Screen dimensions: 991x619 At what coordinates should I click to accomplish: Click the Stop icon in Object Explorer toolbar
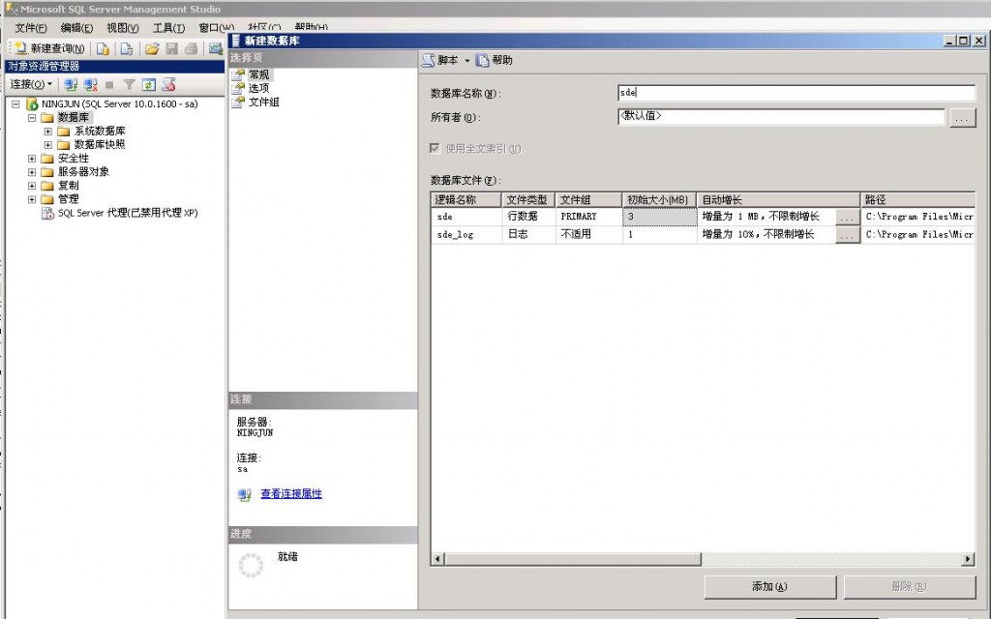tap(108, 84)
